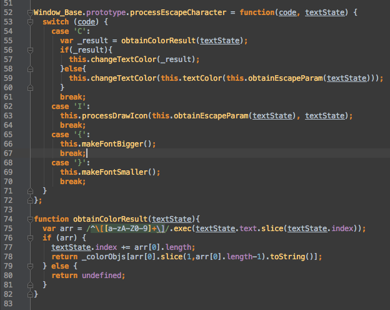Fold the else block marker on line 79
Screen dimensions: 390x310
coord(30,266)
